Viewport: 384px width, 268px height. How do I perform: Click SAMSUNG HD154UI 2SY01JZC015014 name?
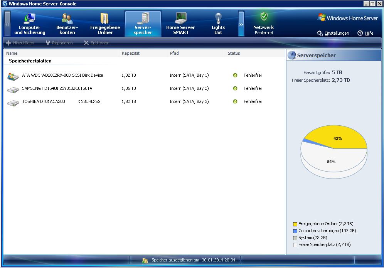57,88
